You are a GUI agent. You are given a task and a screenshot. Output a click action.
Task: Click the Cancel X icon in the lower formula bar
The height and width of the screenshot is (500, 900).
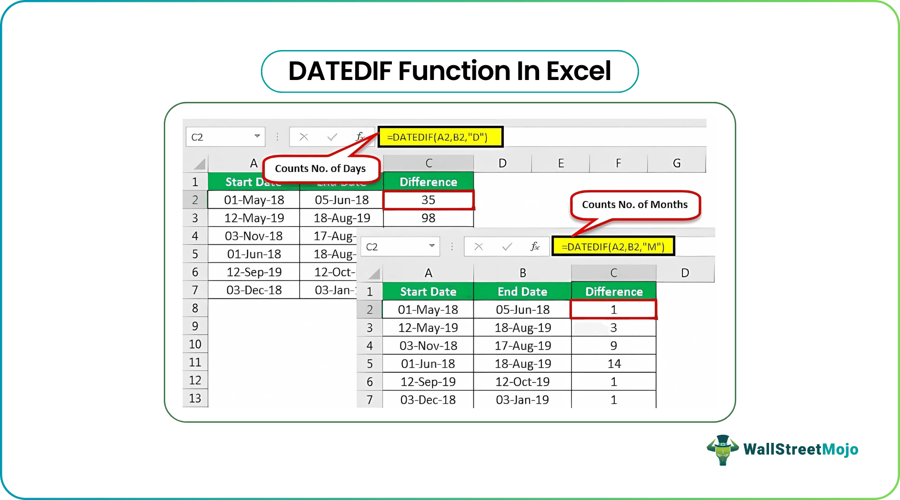tap(478, 246)
